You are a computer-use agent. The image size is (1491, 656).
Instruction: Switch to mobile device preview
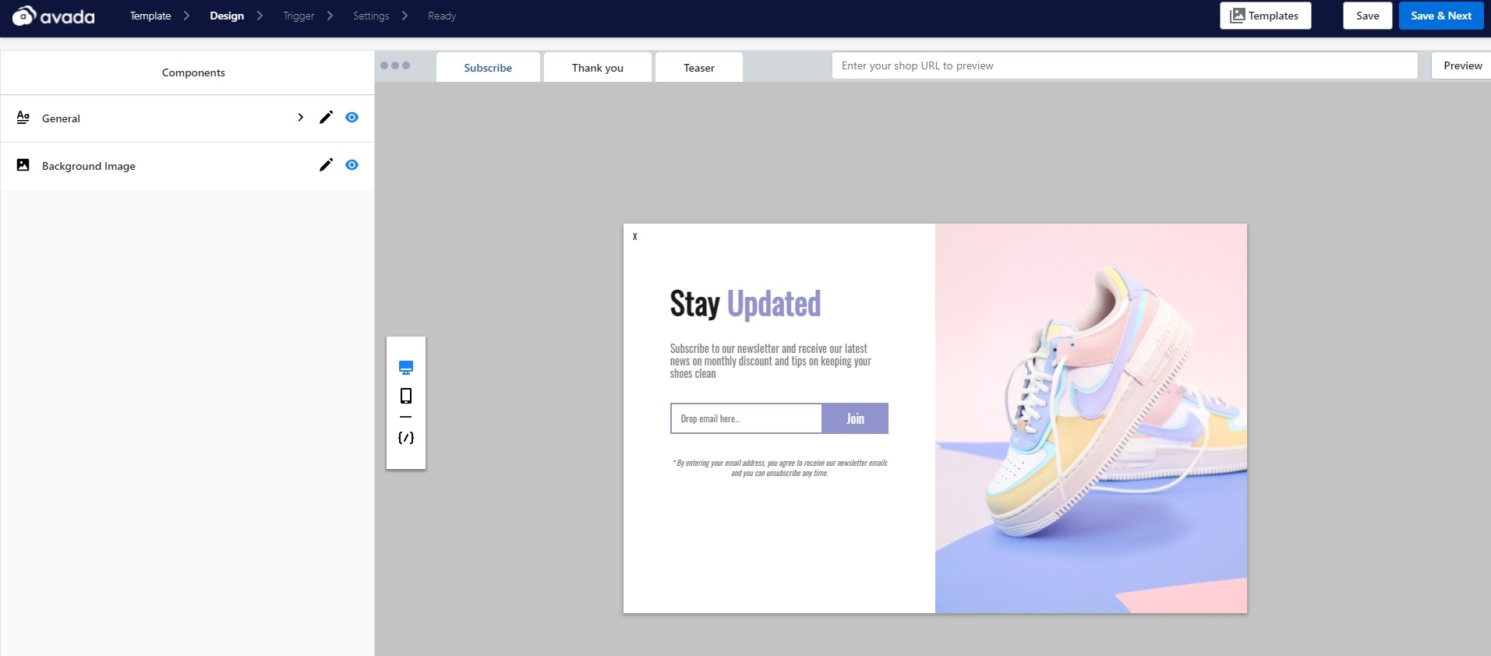(406, 396)
